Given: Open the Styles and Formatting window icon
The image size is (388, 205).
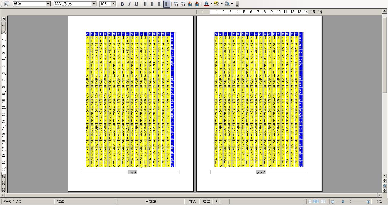Looking at the screenshot, I should pos(6,4).
